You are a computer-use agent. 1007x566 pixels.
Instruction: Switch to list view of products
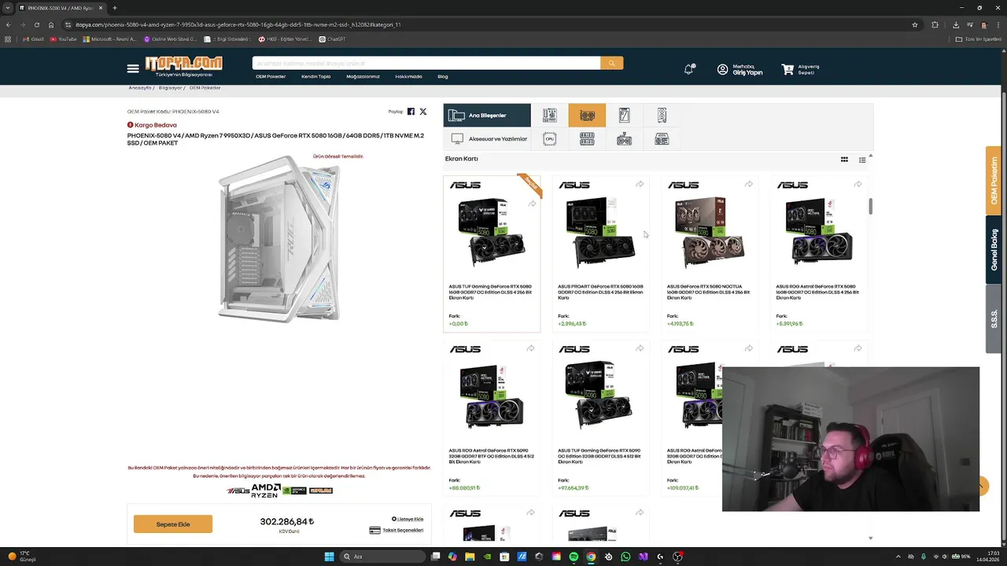click(x=862, y=160)
